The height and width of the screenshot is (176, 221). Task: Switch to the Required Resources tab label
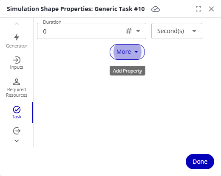pos(17,92)
